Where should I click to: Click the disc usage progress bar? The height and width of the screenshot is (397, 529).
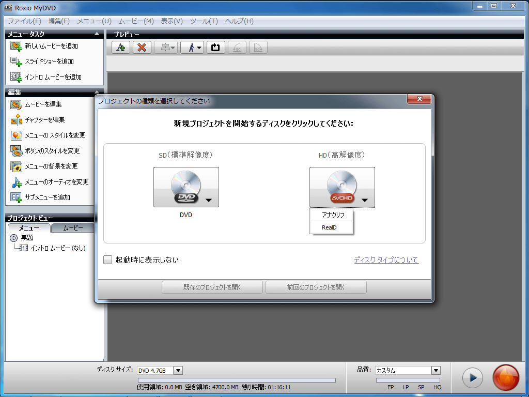point(237,380)
